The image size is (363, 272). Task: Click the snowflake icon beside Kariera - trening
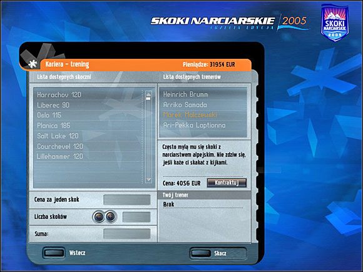coord(33,64)
